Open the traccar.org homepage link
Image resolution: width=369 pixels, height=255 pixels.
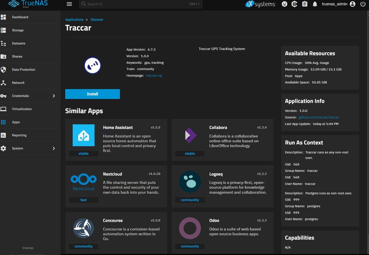coord(154,76)
